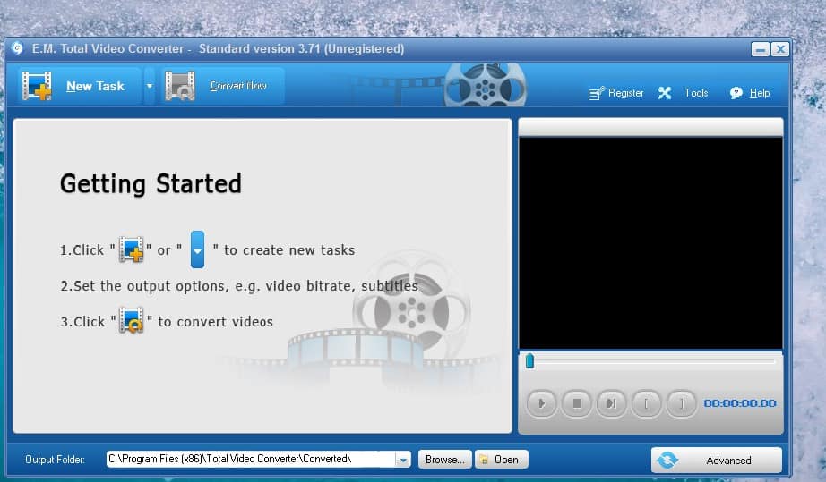
Task: Expand the Output Folder path dropdown
Action: pyautogui.click(x=403, y=460)
